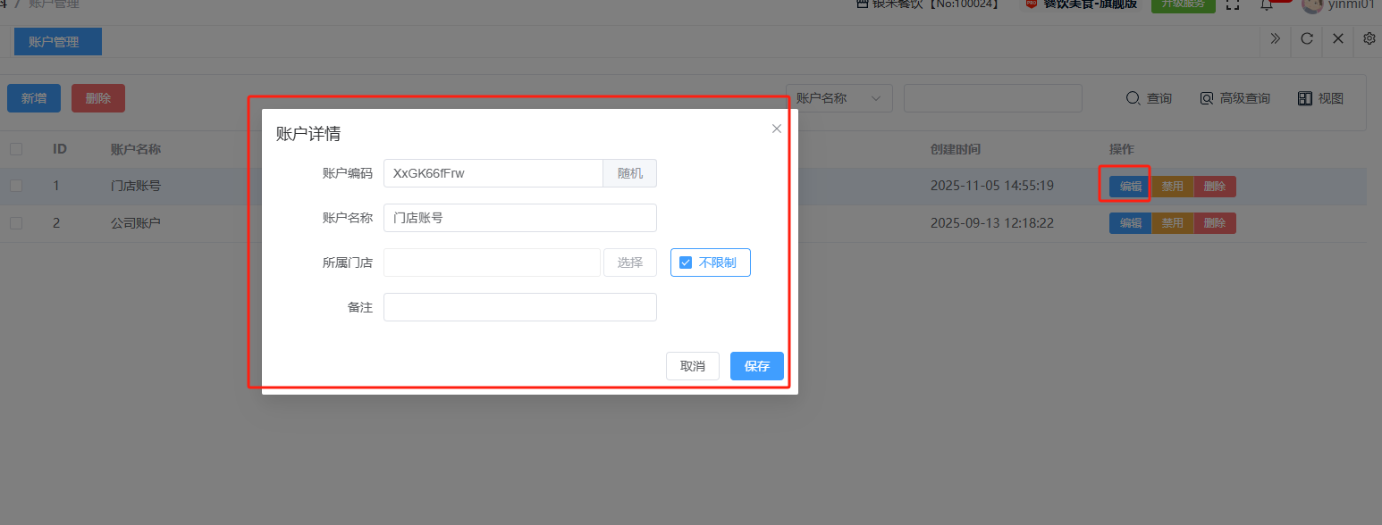
Task: Generate code with the 随机 button
Action: [629, 173]
